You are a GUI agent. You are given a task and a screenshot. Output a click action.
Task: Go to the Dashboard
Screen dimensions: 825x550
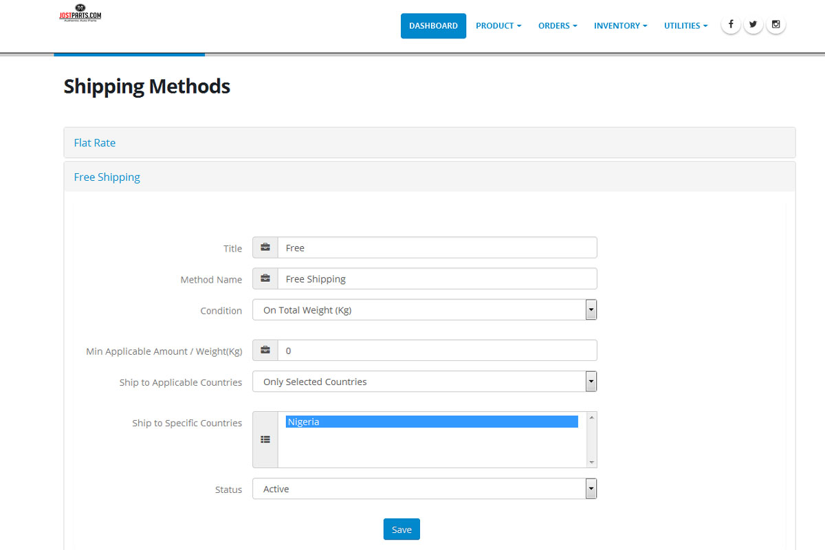click(433, 26)
